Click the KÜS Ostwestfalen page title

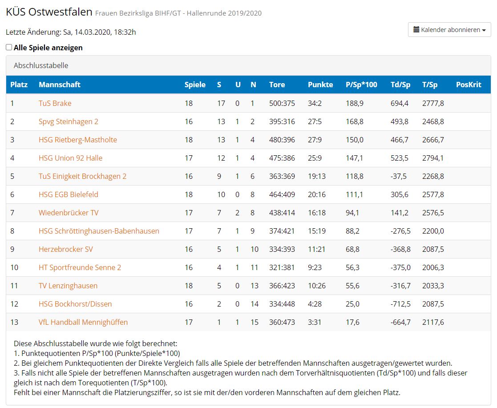click(49, 12)
